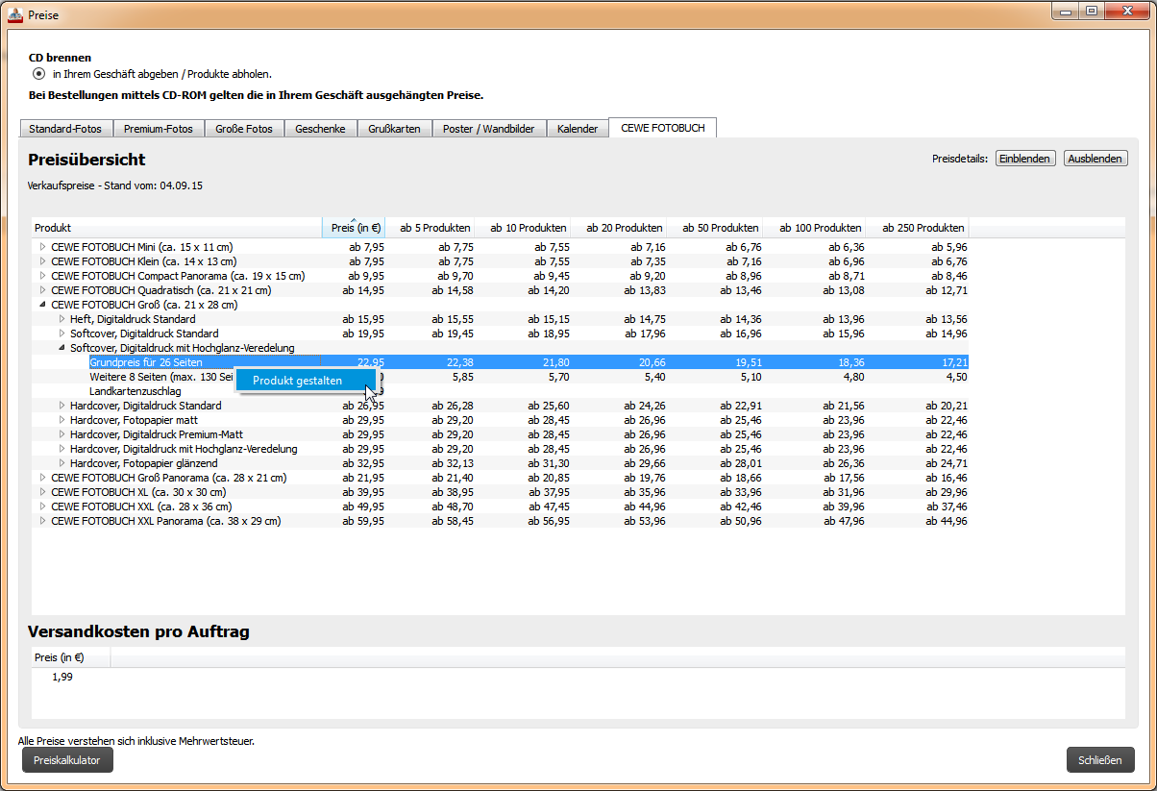1157x791 pixels.
Task: Open the Grußkarten tab
Action: (x=394, y=129)
